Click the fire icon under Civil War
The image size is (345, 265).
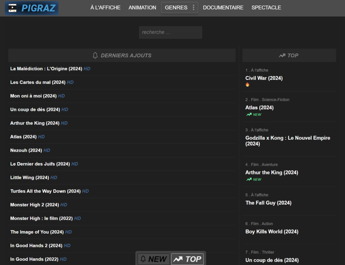[x=248, y=85]
